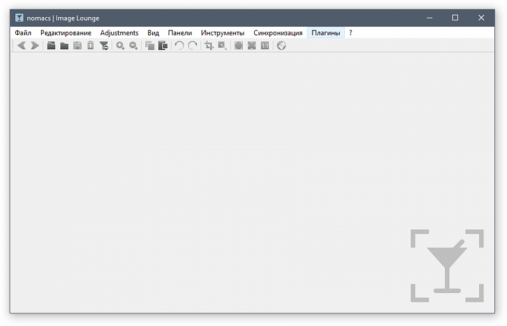Click the Open directory folder icon

click(x=65, y=46)
